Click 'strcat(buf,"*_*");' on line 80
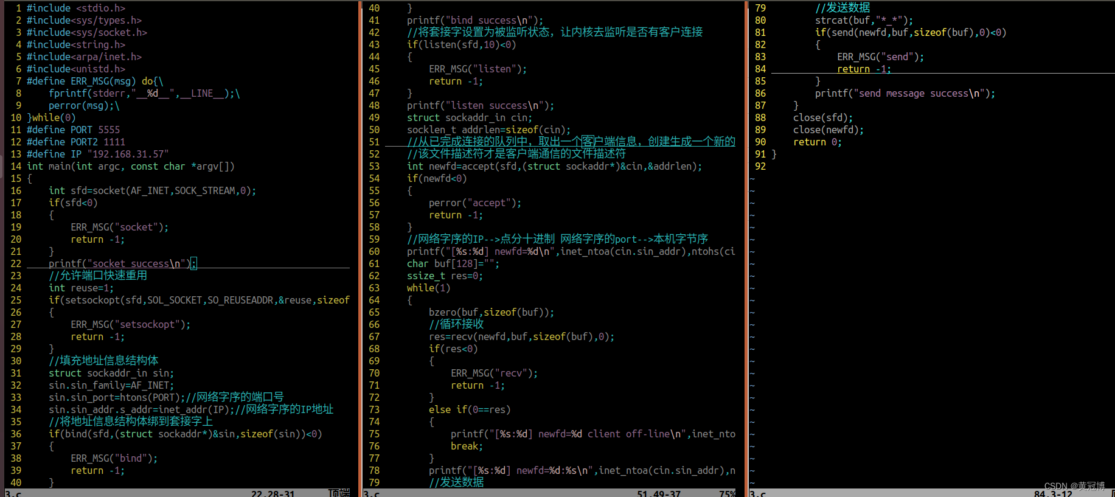This screenshot has height=497, width=1115. pyautogui.click(x=864, y=20)
